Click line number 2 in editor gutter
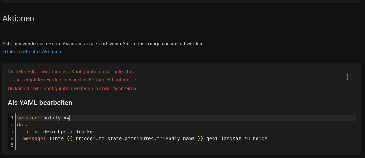365x158 pixels. pos(12,125)
